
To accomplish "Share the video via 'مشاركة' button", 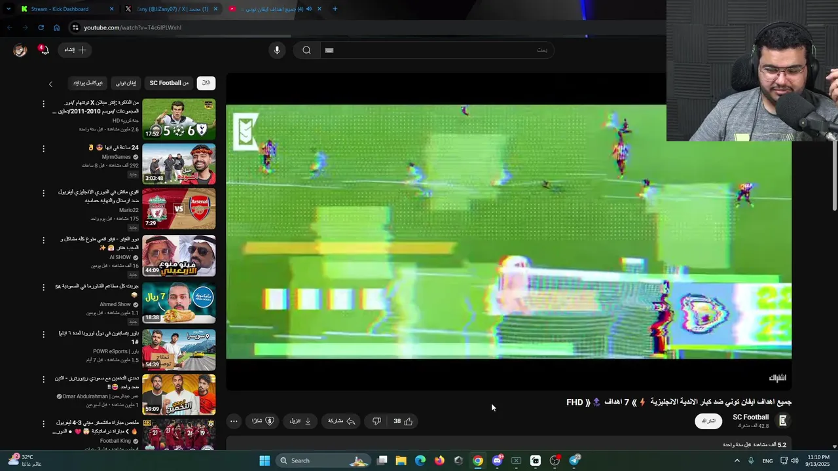I will click(341, 421).
